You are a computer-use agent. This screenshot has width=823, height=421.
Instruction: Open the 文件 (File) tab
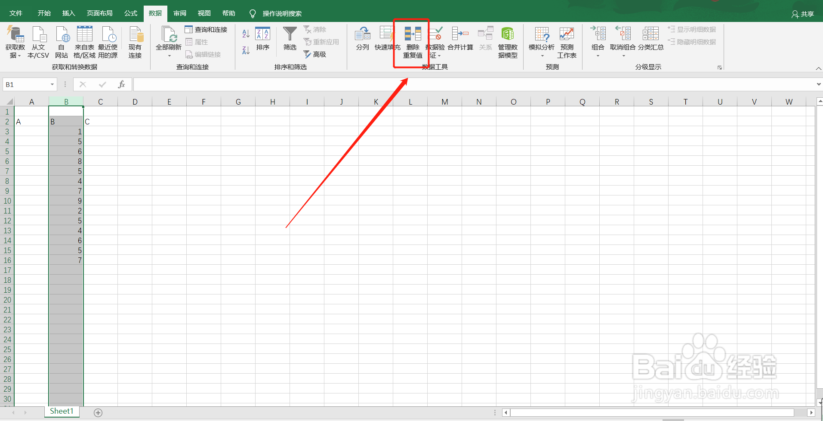click(16, 13)
